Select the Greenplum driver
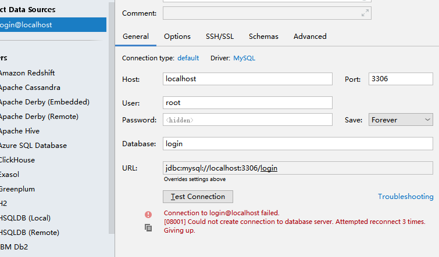The height and width of the screenshot is (257, 439). pos(17,189)
